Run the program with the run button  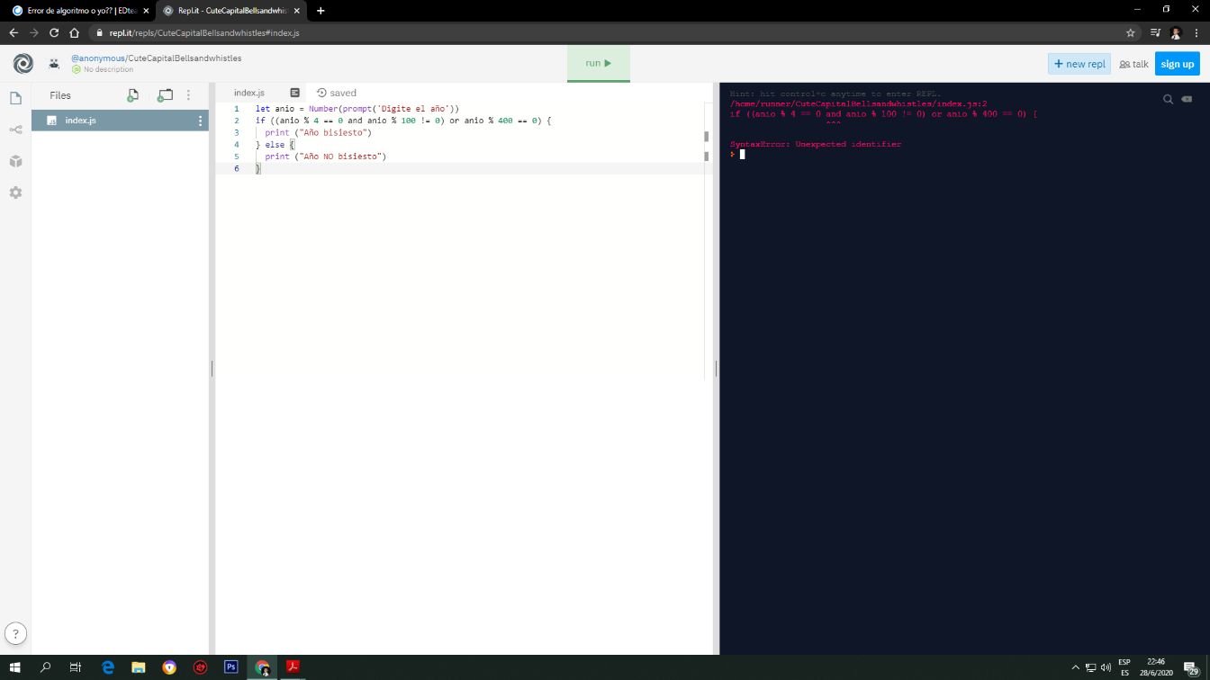[x=599, y=64]
